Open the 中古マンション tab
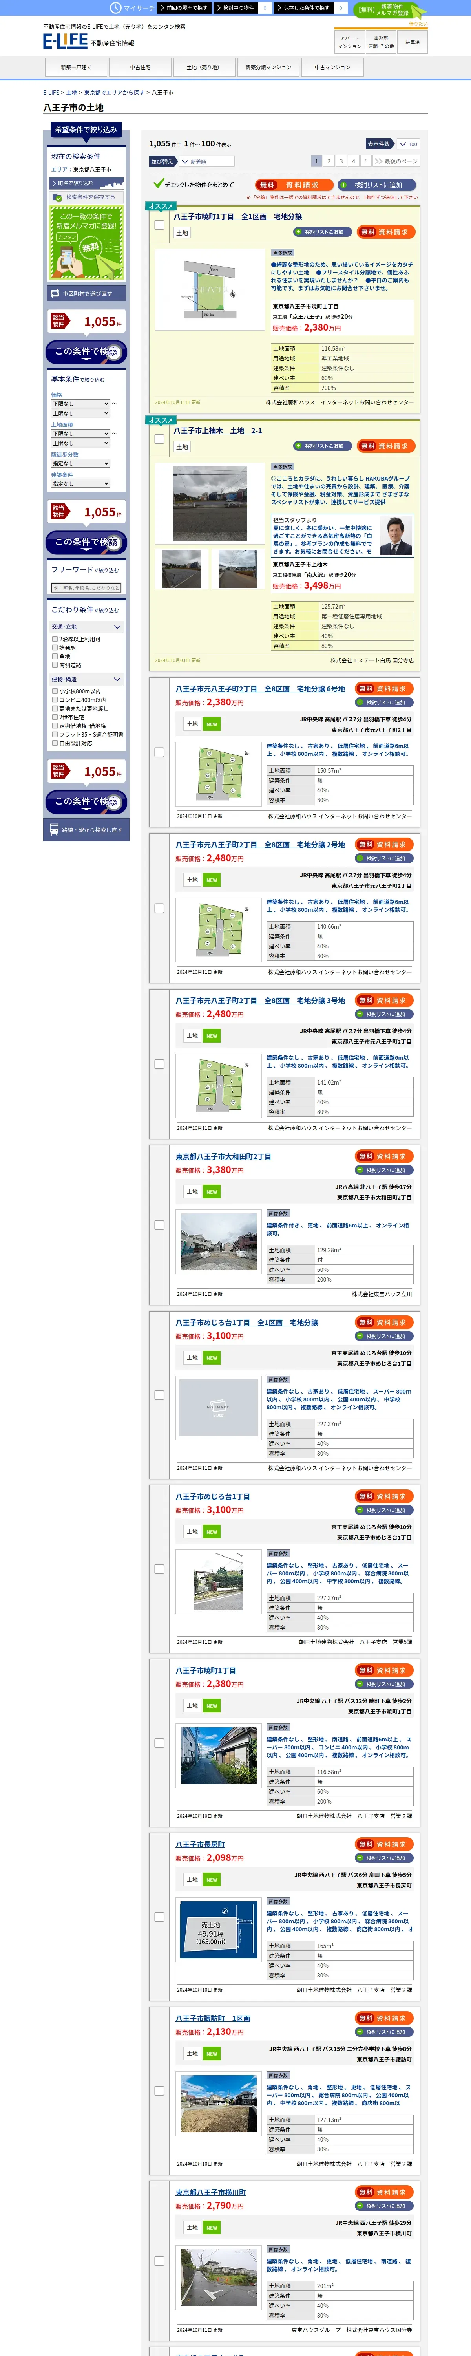471x2356 pixels. click(x=332, y=67)
